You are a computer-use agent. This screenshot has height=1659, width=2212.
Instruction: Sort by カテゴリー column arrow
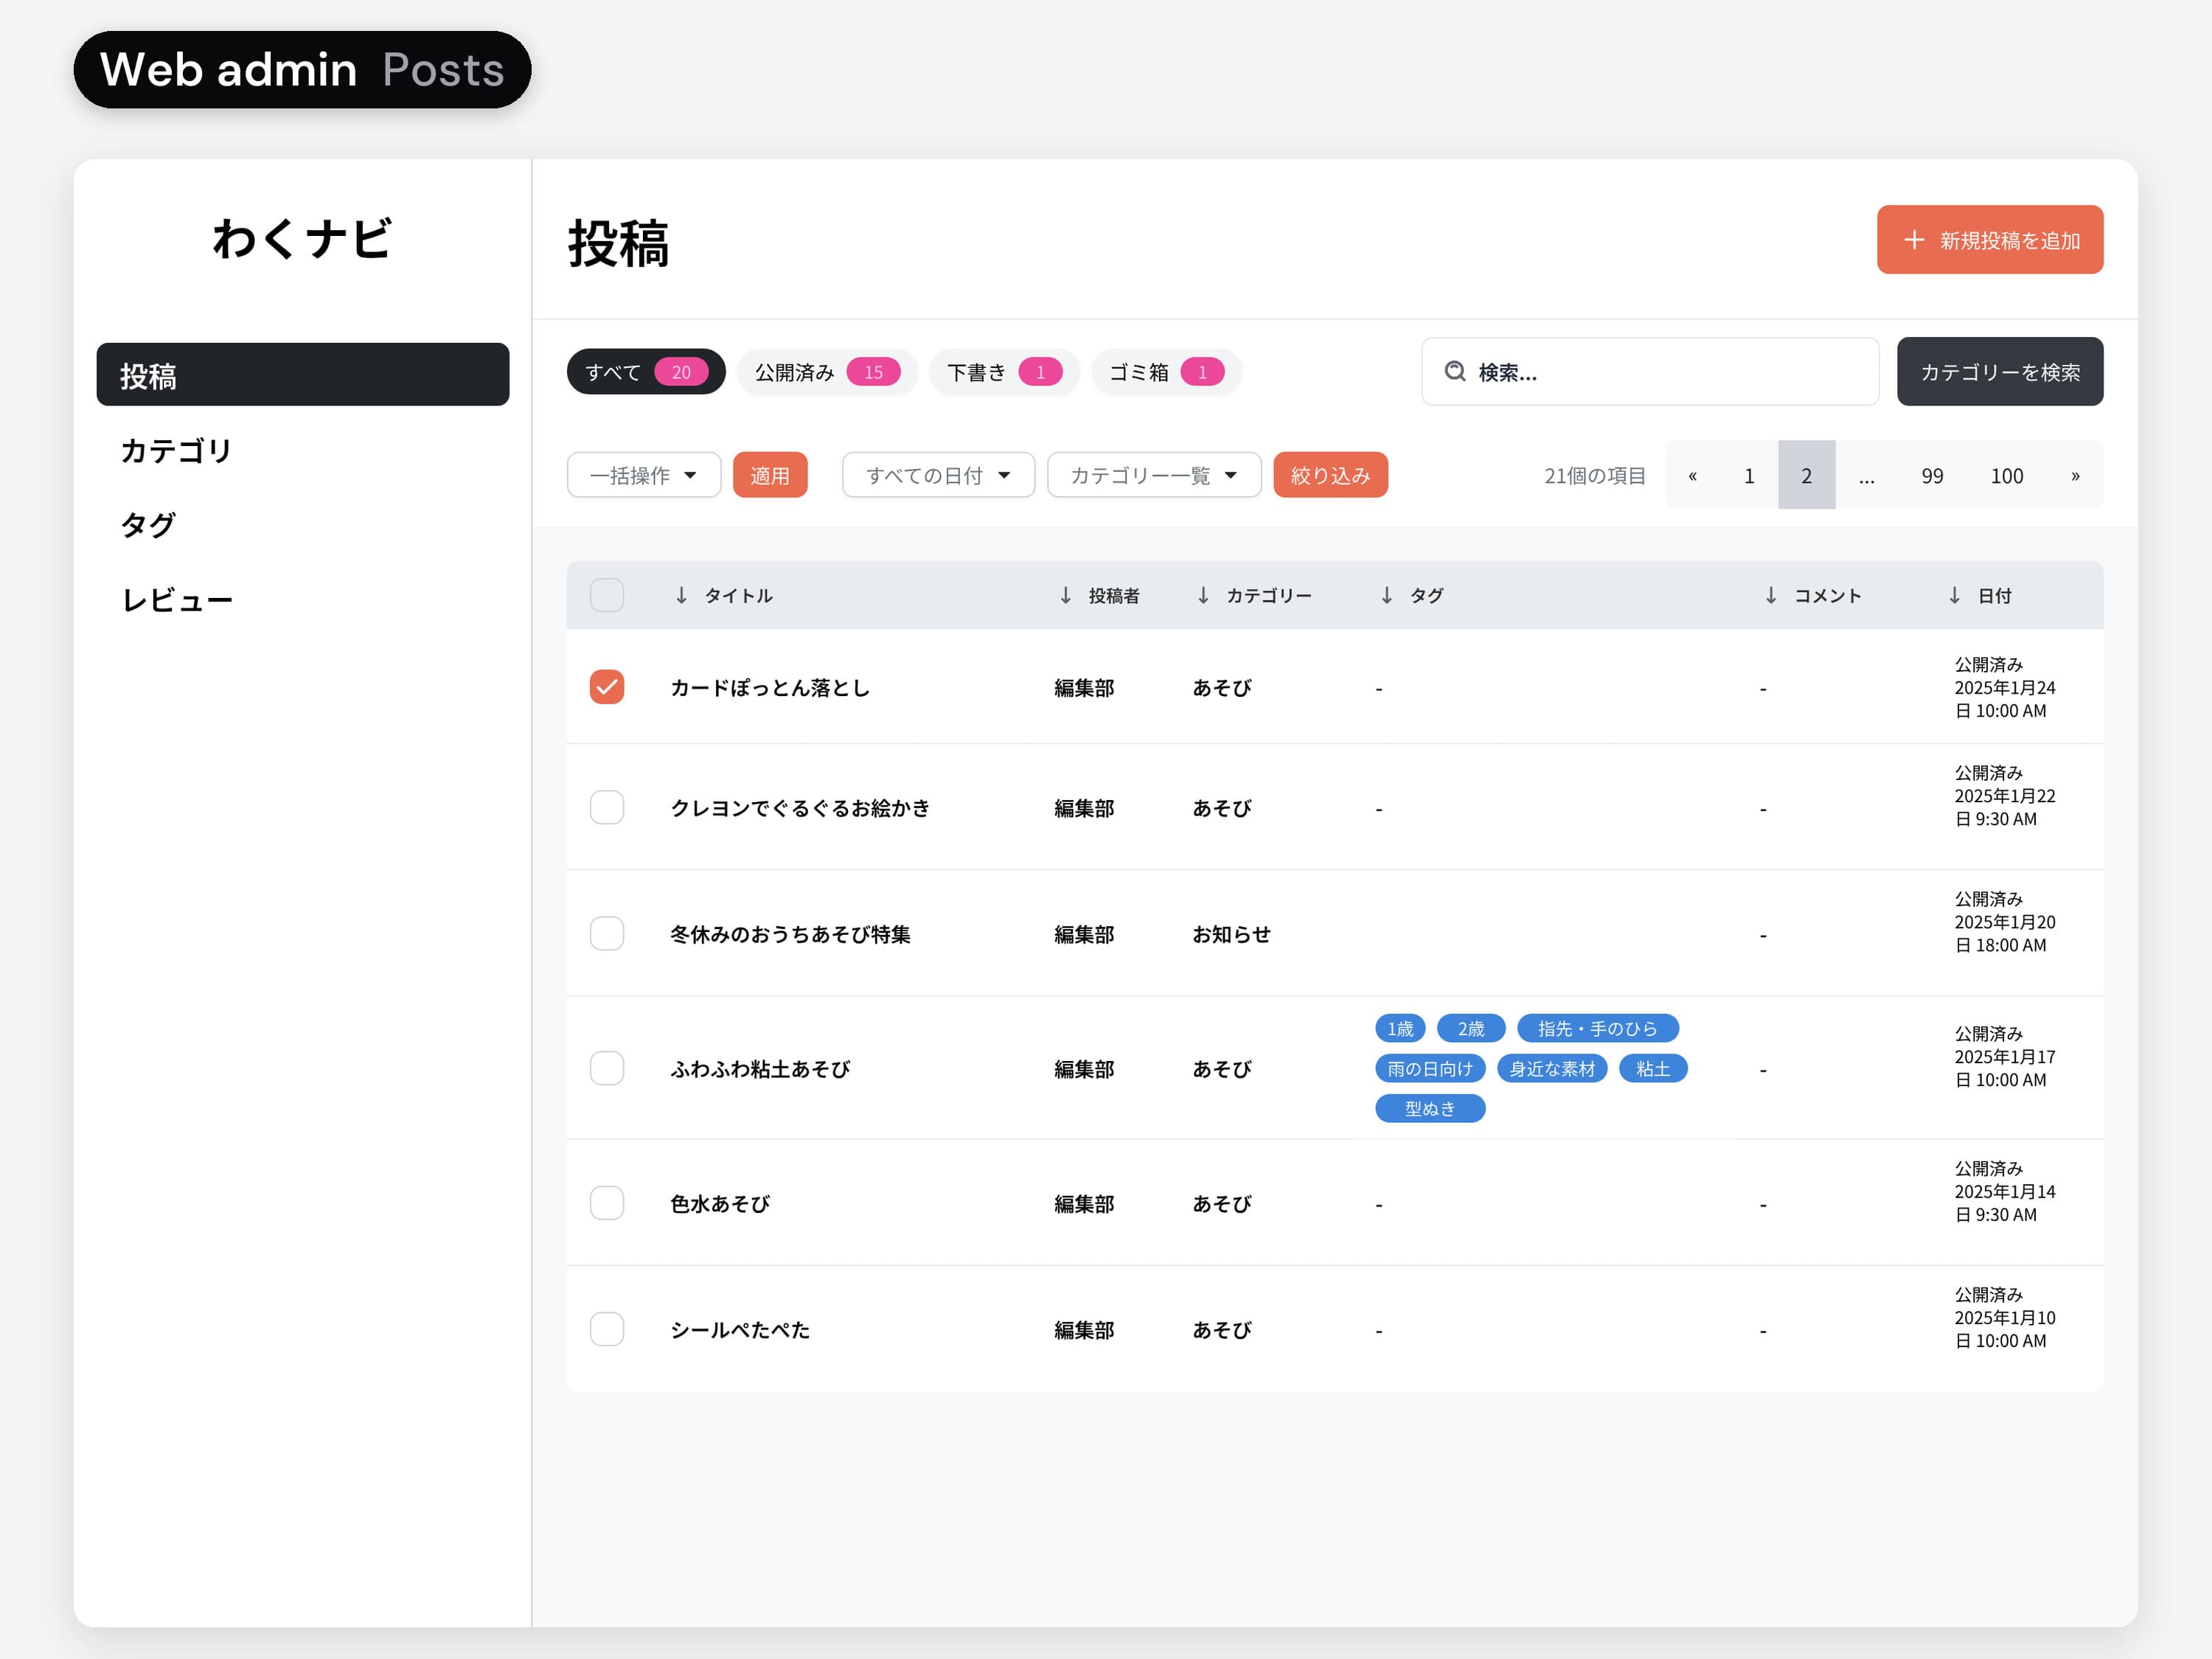pos(1203,595)
